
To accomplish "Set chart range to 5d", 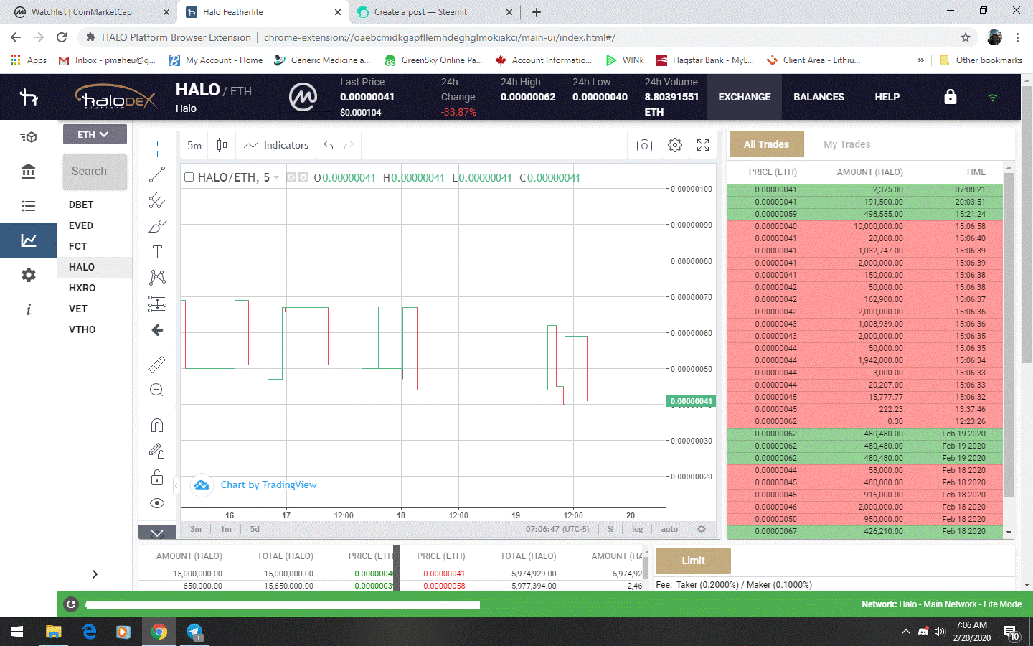I will click(x=255, y=529).
